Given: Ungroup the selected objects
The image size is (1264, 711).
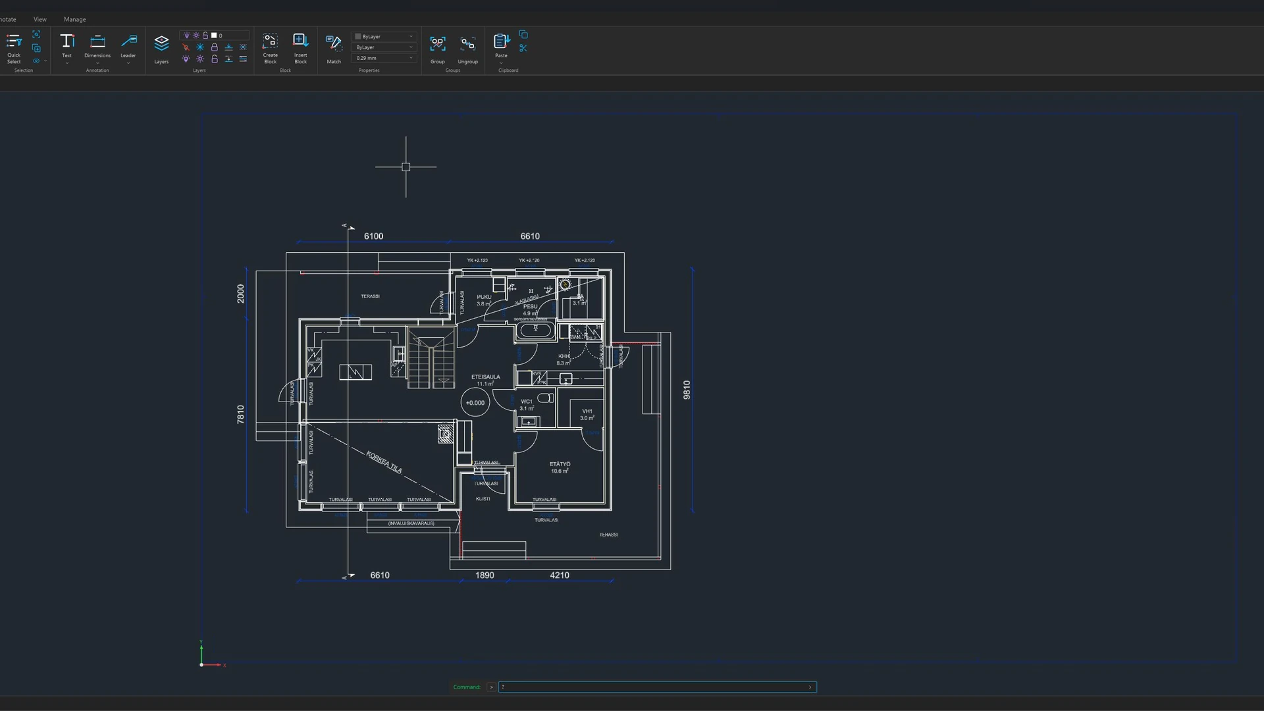Looking at the screenshot, I should pos(467,49).
